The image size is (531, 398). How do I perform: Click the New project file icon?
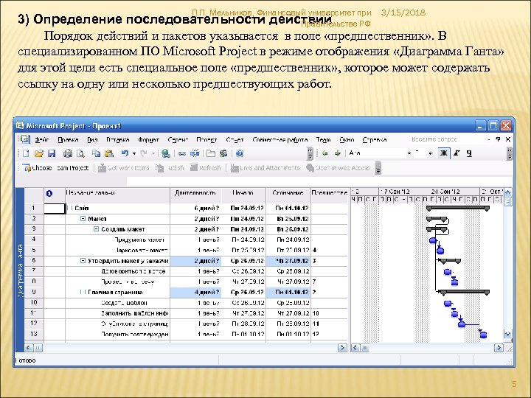[26, 153]
